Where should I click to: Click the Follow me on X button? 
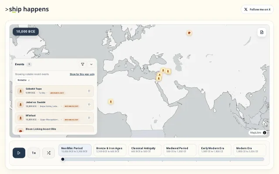tap(257, 10)
